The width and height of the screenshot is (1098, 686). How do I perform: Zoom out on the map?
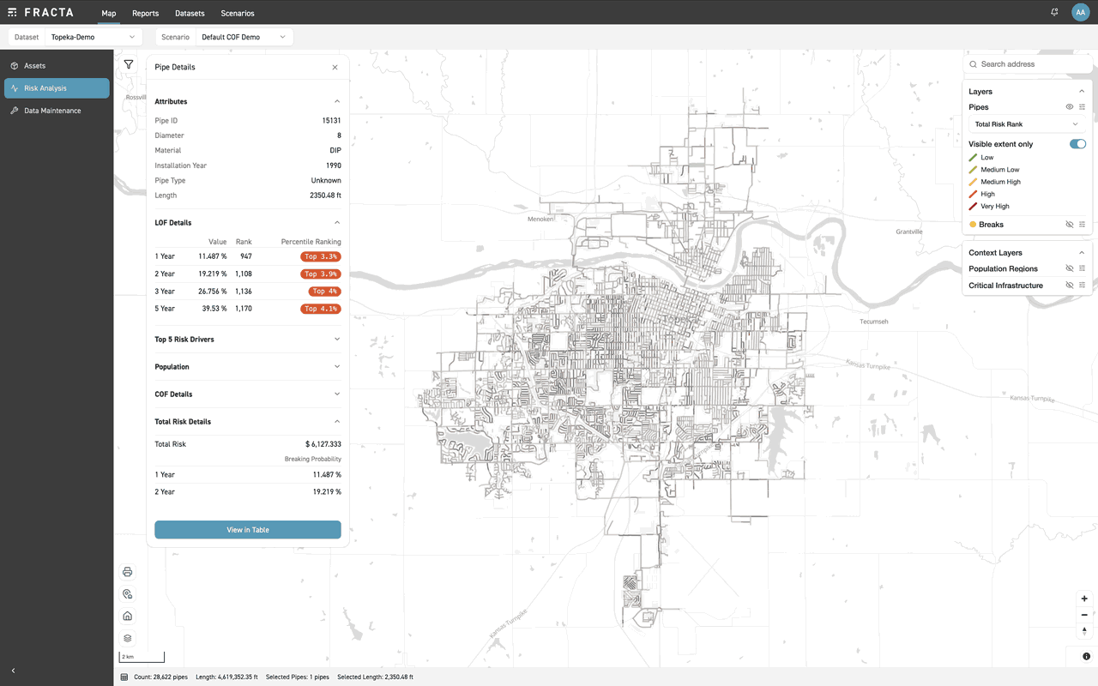click(1084, 615)
